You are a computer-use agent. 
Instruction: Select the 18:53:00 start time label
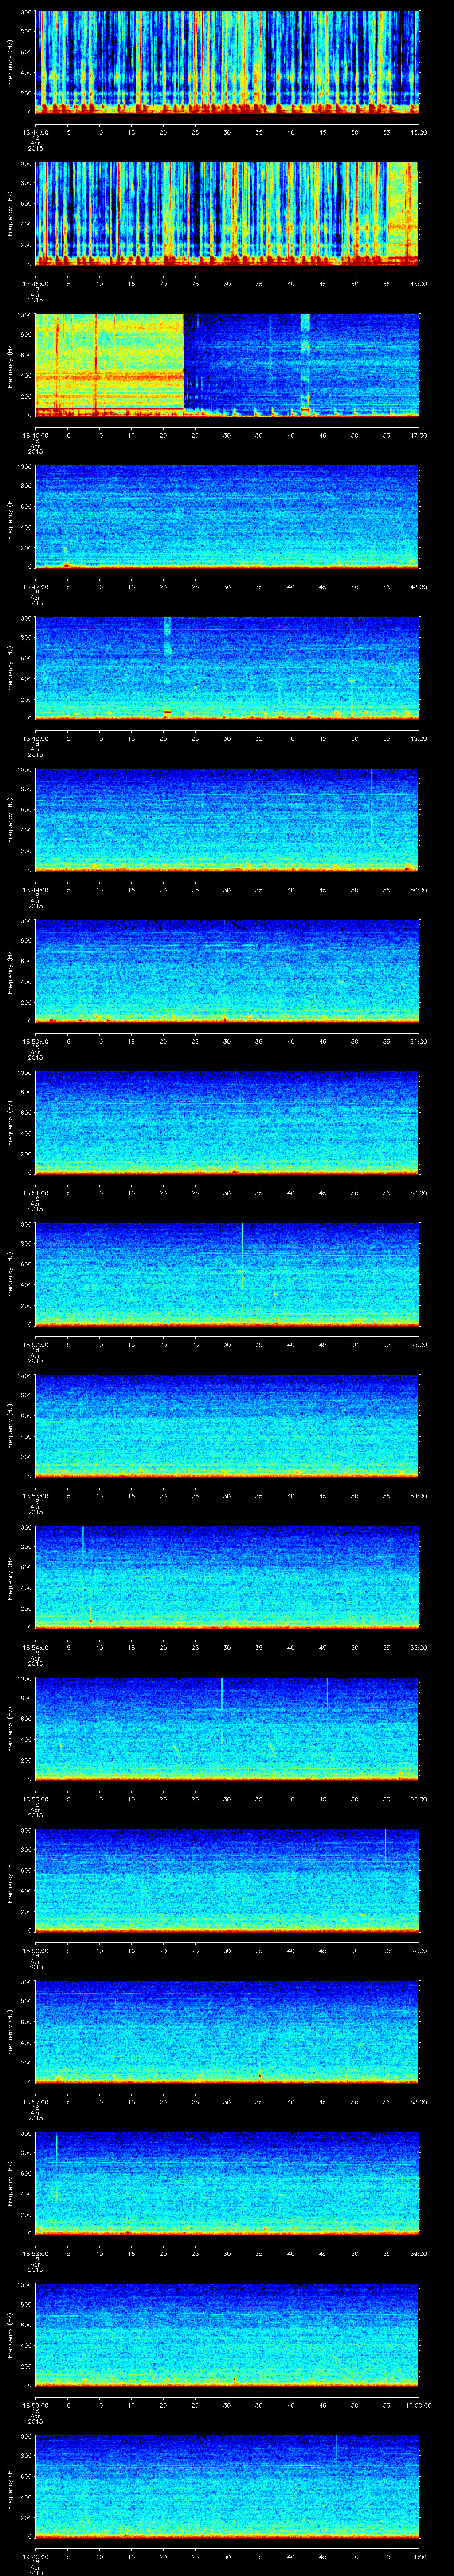coord(36,1496)
